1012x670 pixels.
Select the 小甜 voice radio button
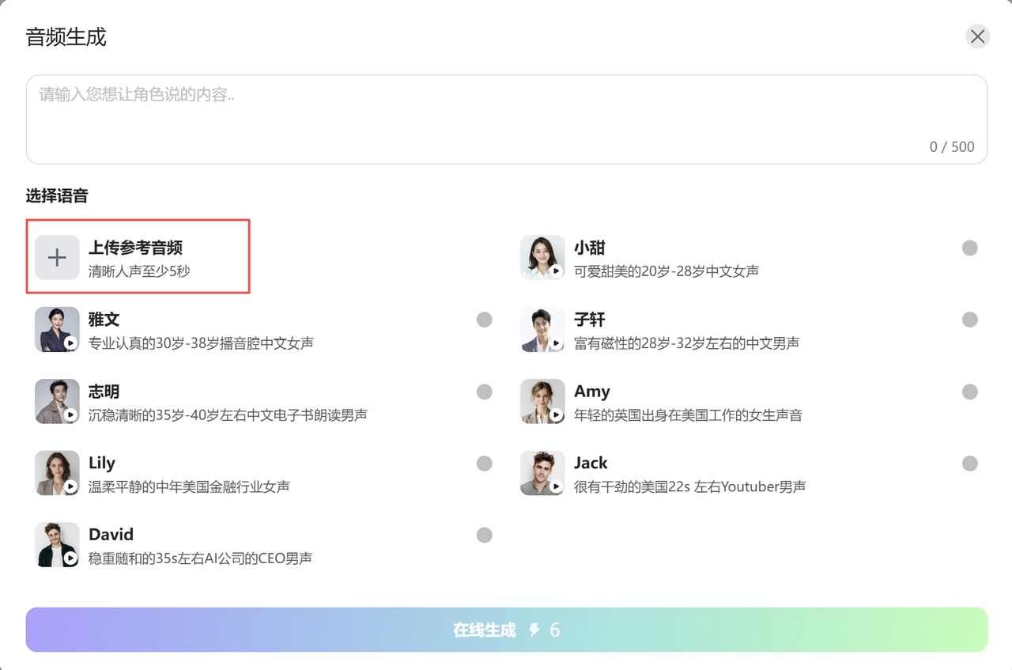(x=969, y=248)
